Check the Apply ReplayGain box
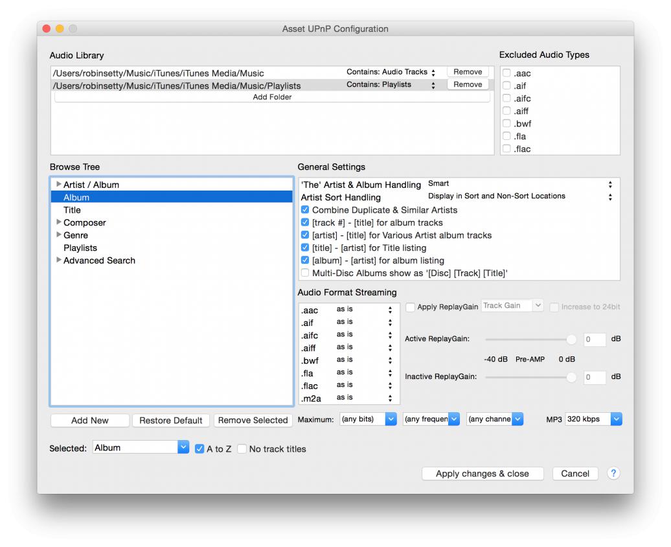The height and width of the screenshot is (547, 671). click(x=410, y=307)
